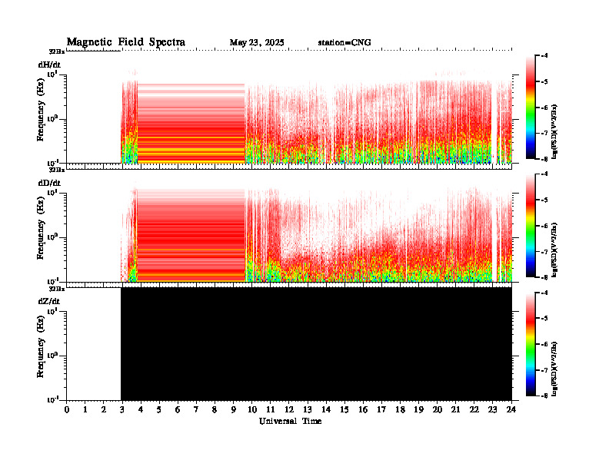Click the hour 9 tick label
609x470 pixels.
234,410
